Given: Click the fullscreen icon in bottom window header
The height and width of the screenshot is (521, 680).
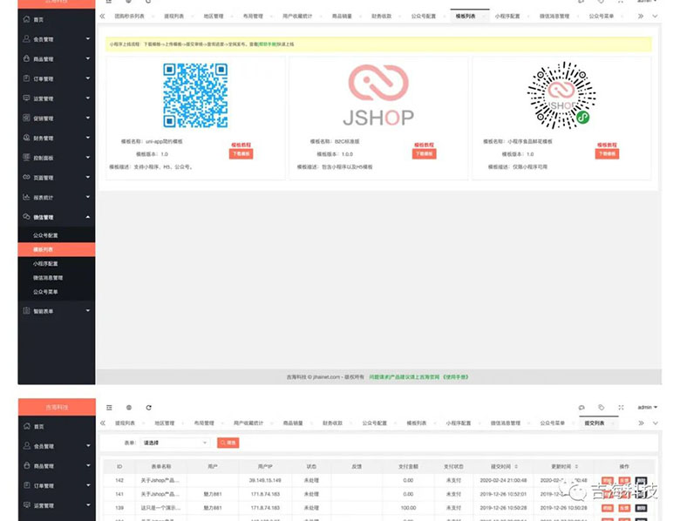Looking at the screenshot, I should 621,408.
